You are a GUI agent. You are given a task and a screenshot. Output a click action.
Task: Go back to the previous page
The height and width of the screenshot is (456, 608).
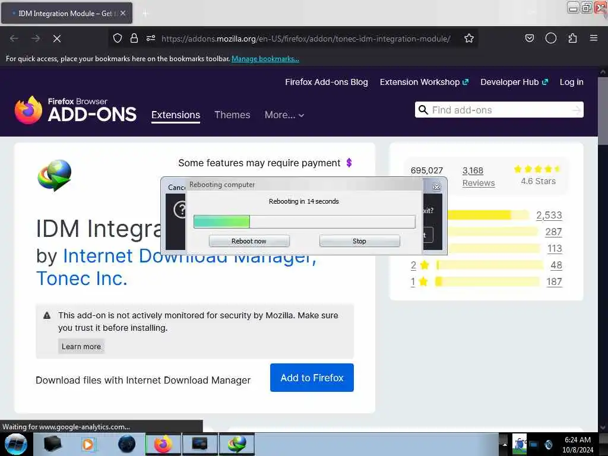coord(14,39)
